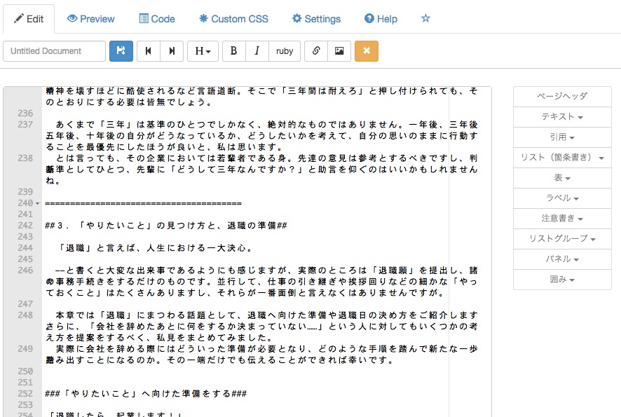Switch to the Edit tab

click(x=29, y=19)
